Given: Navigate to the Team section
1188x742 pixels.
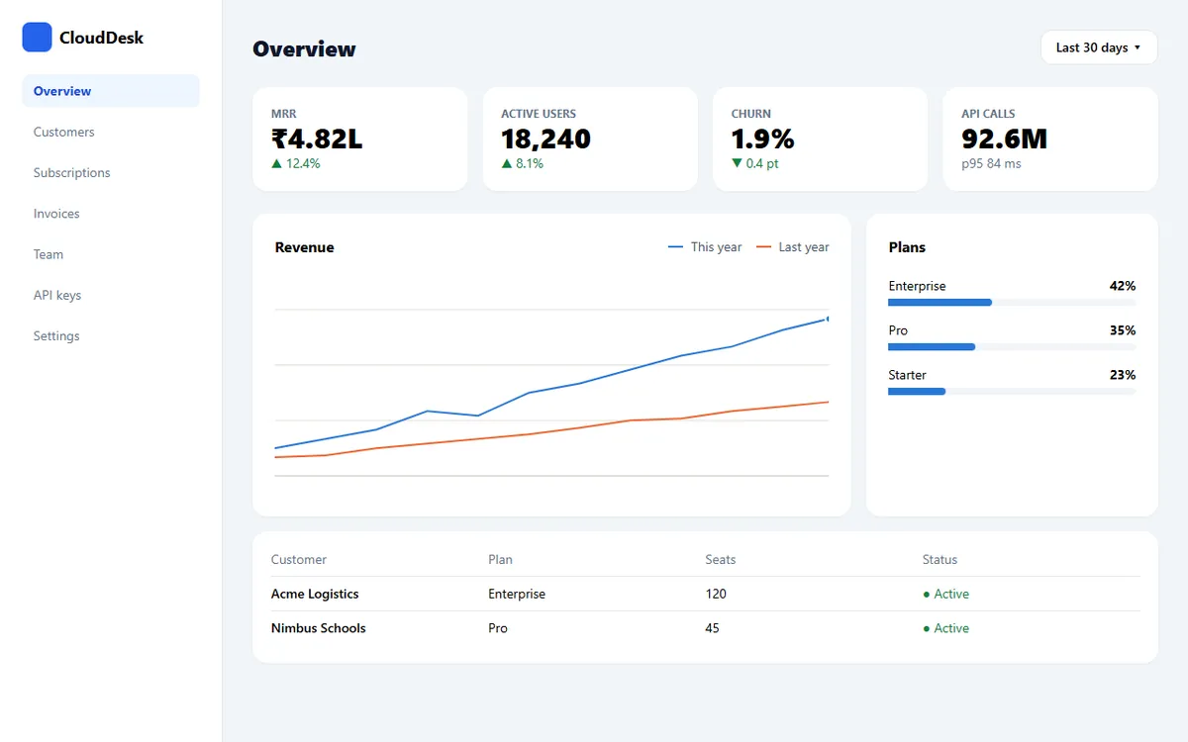Looking at the screenshot, I should [111, 254].
